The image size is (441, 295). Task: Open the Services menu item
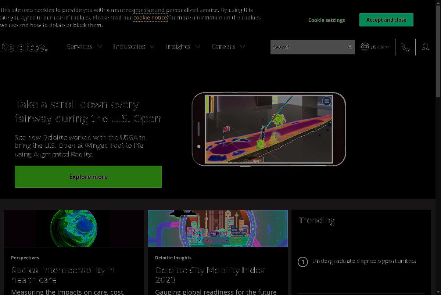pyautogui.click(x=79, y=47)
